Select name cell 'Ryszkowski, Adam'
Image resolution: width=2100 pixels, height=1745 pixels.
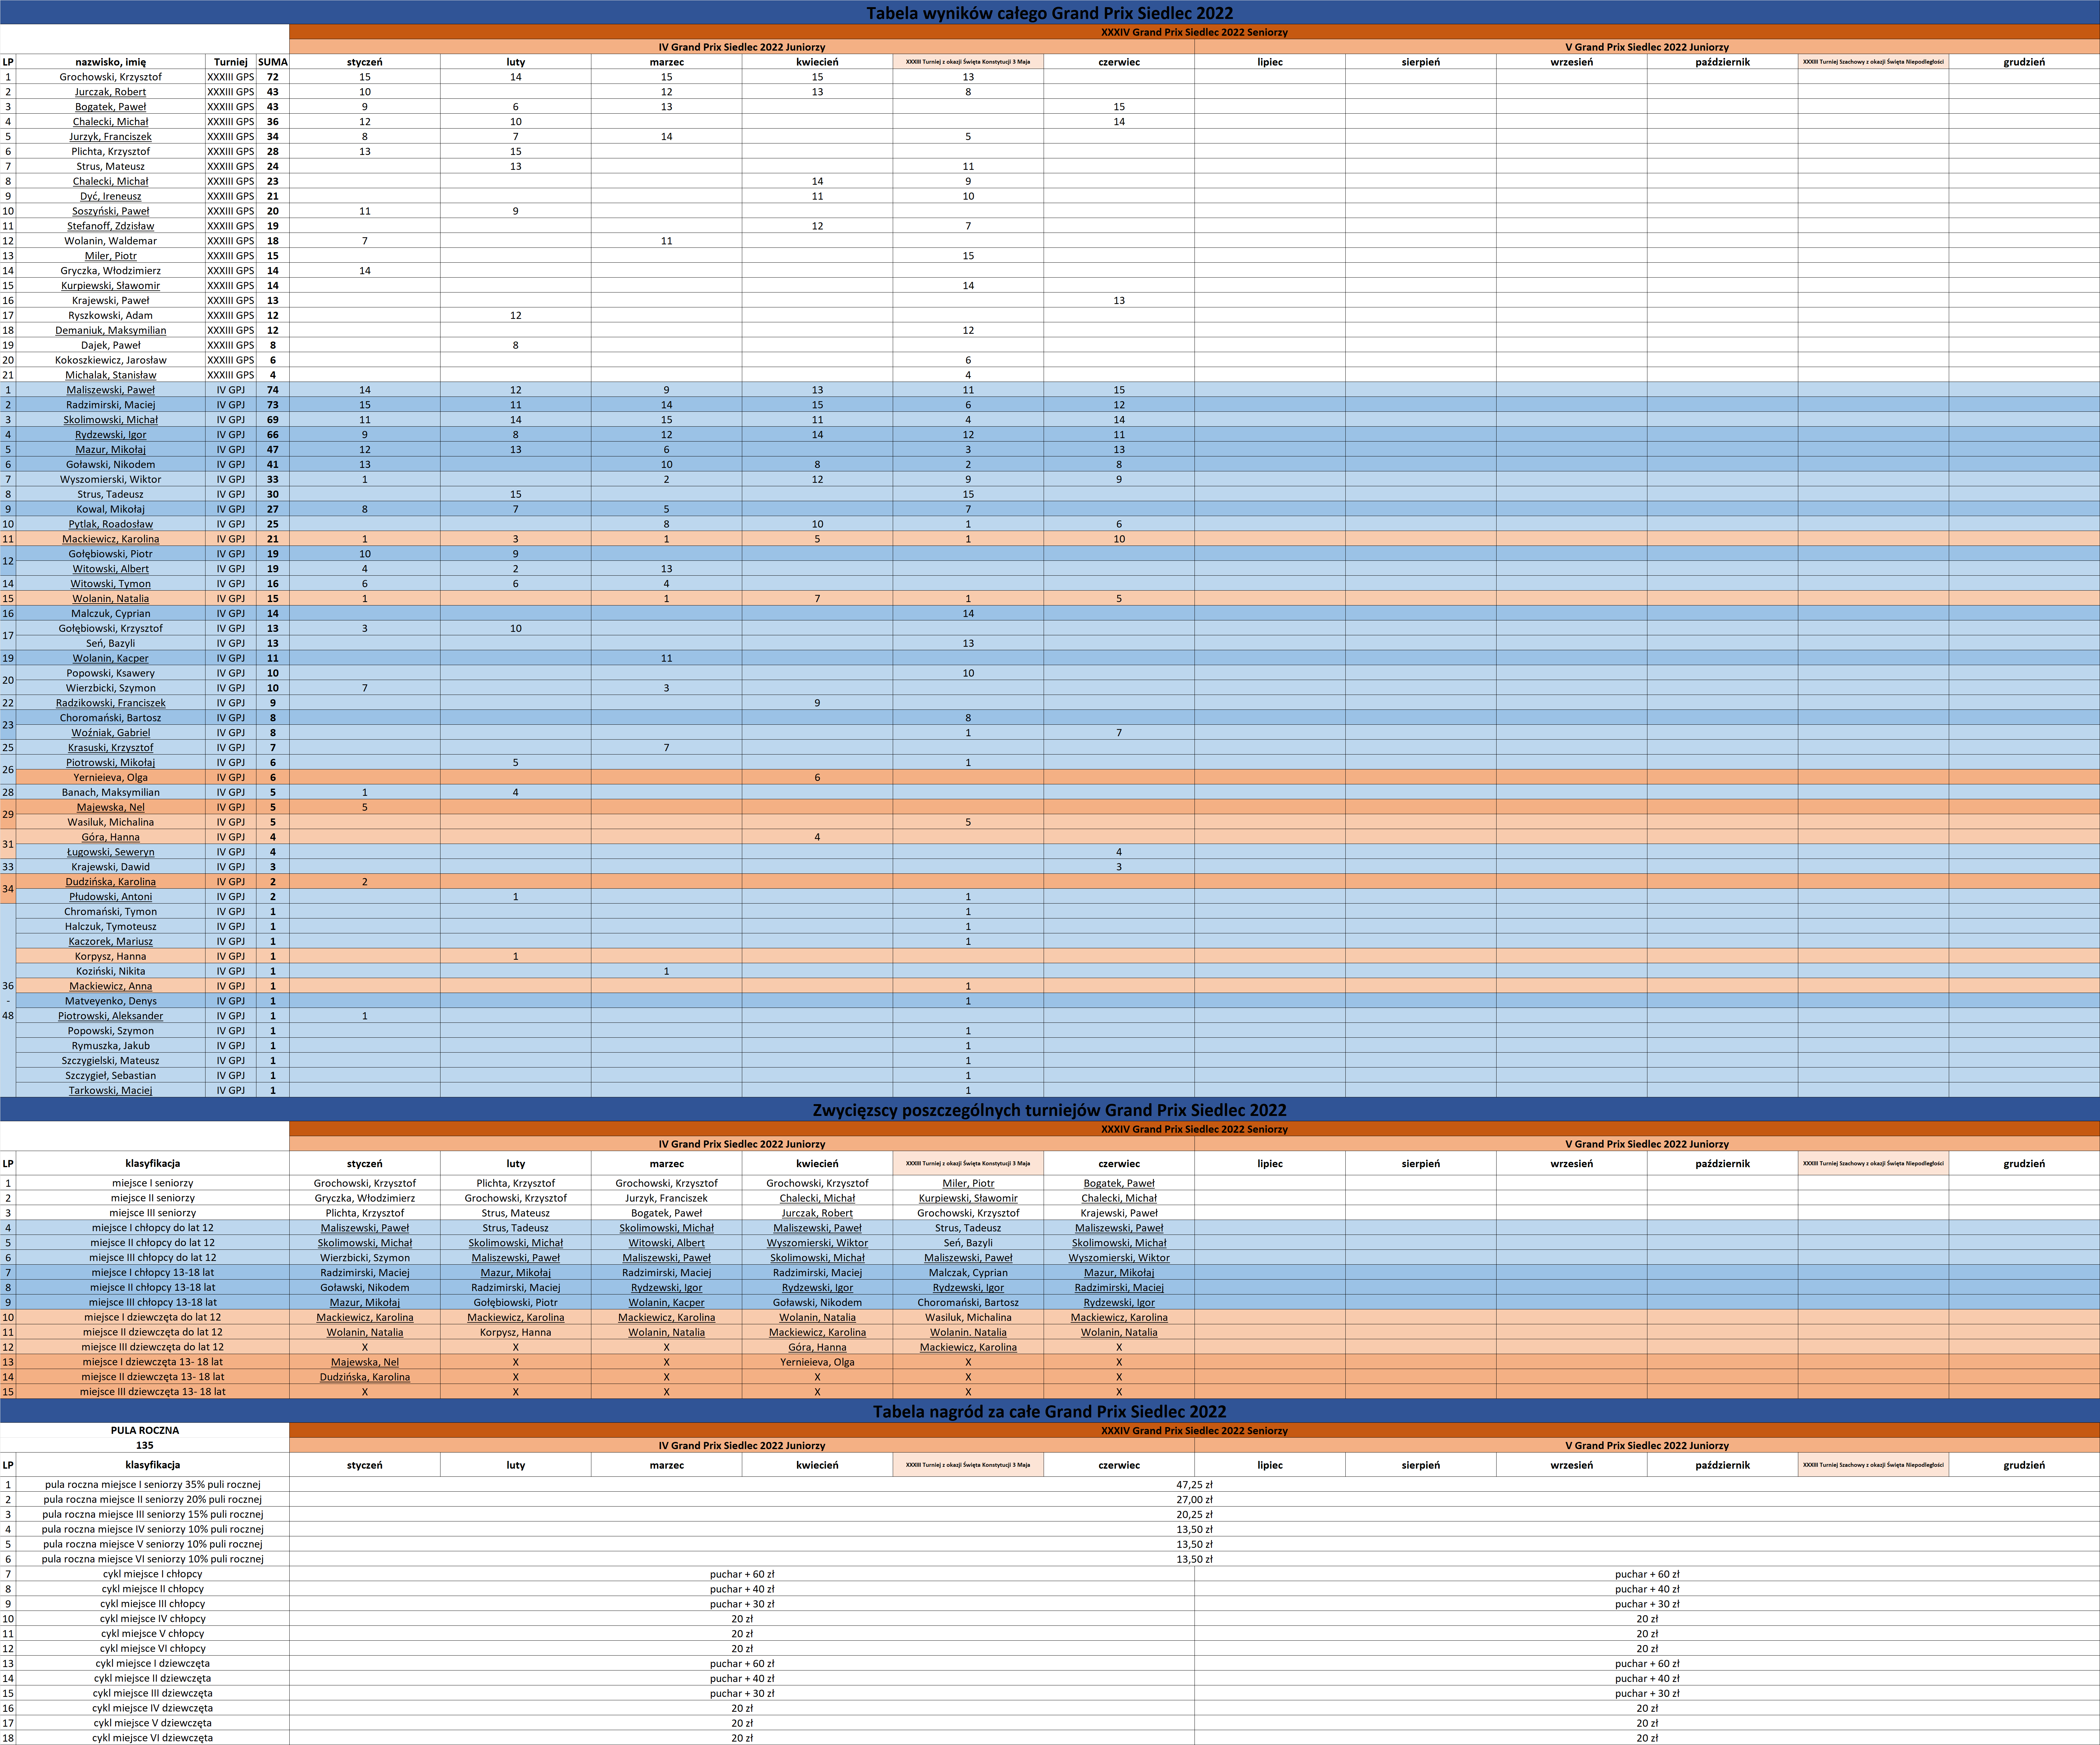pos(110,315)
